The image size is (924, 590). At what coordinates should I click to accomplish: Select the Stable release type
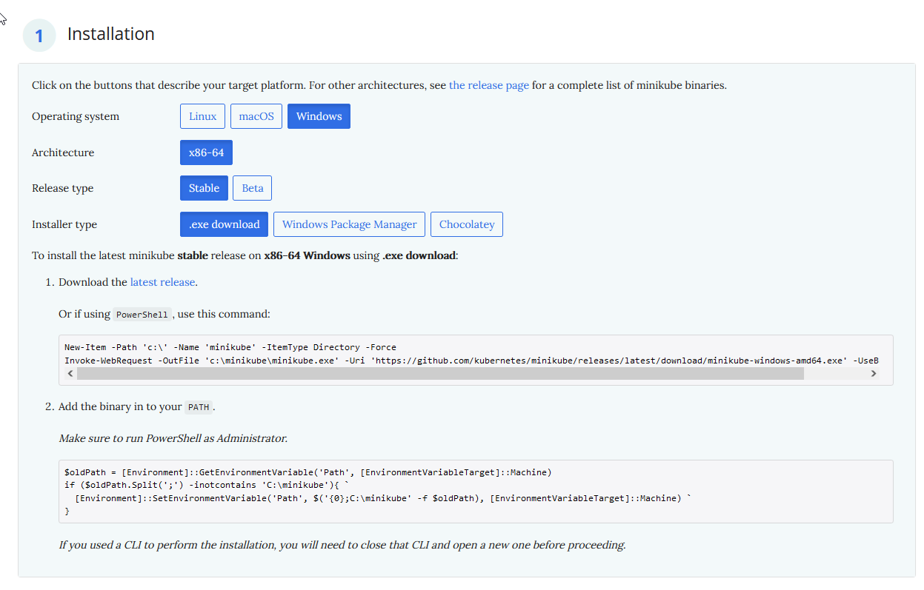(204, 188)
